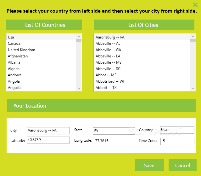Screen dimensions: 201x176
Task: Select Usa in the countries list
Action: (x=41, y=37)
